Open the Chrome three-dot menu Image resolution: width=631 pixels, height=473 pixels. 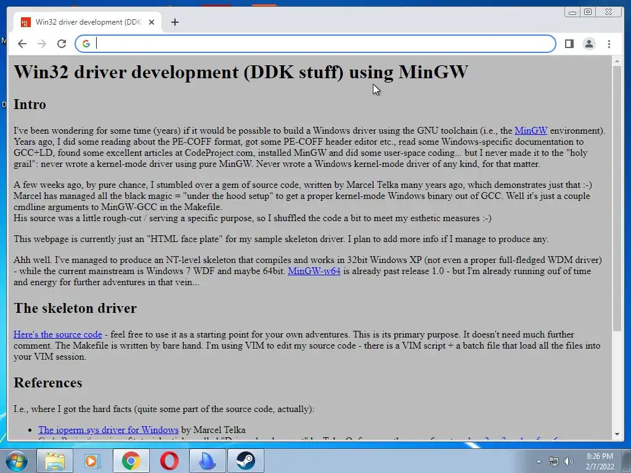pos(609,44)
